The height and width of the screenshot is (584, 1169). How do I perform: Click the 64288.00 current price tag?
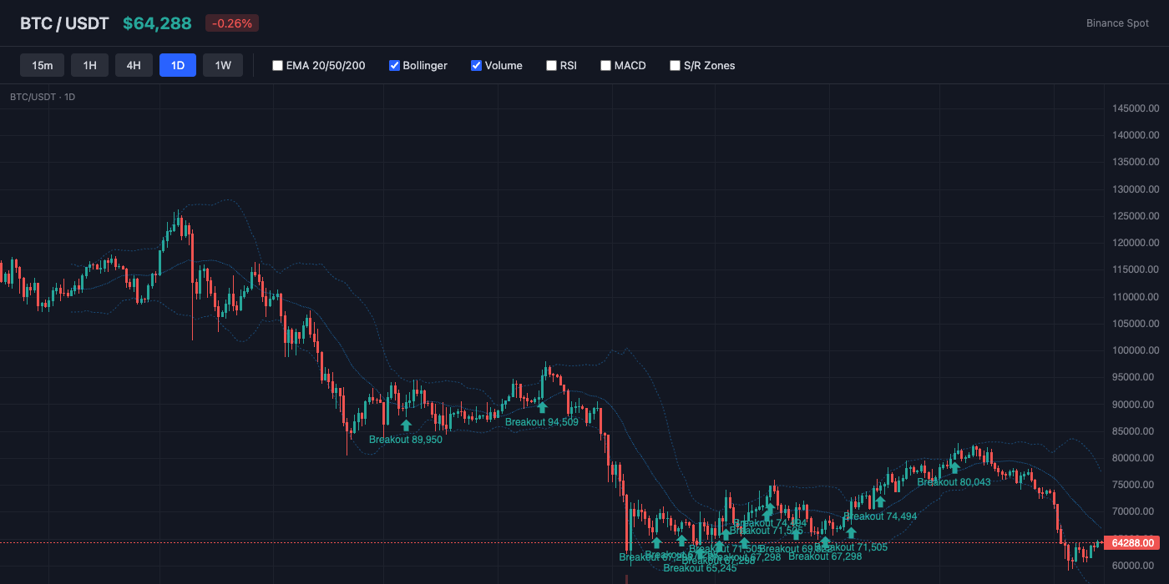[1131, 543]
